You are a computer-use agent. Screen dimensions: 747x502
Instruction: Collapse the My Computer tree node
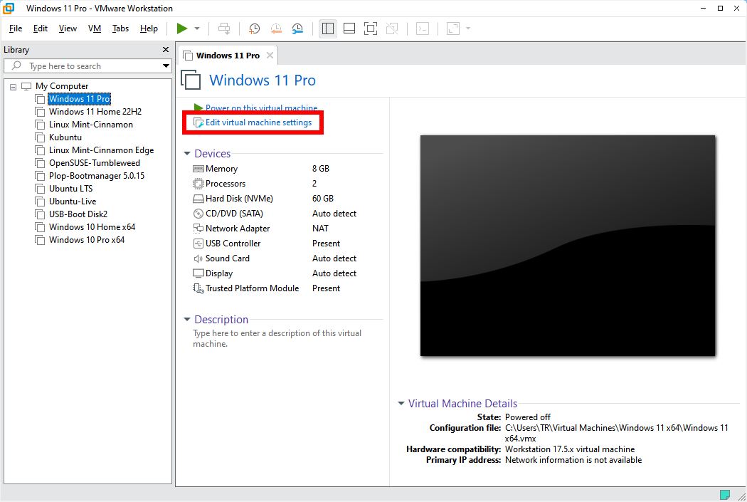(12, 85)
